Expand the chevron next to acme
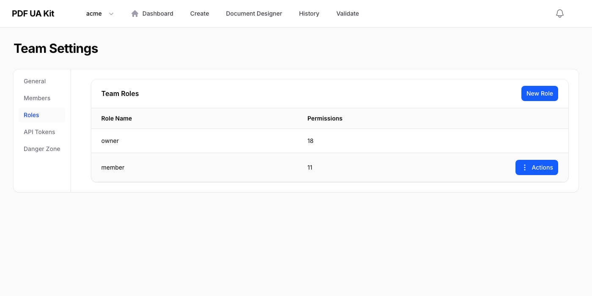This screenshot has width=592, height=296. point(111,14)
